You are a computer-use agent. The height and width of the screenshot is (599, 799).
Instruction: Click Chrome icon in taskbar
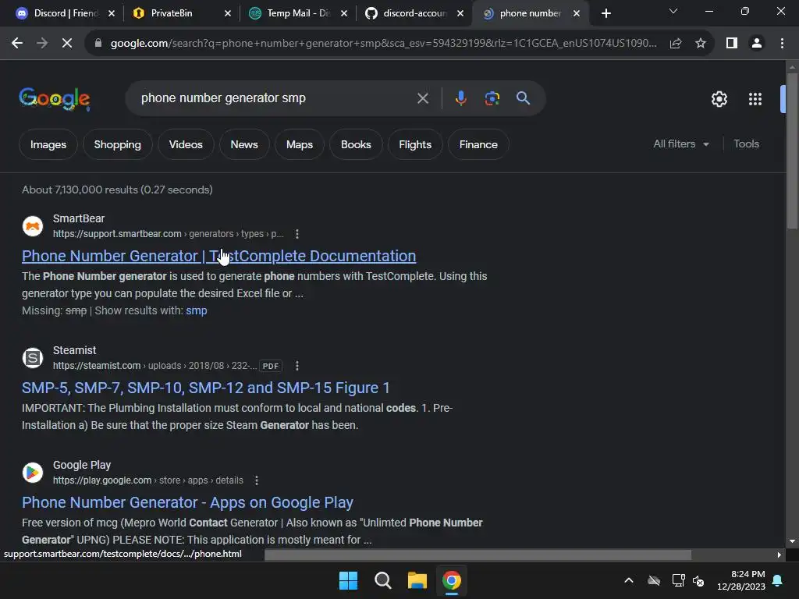pos(452,580)
